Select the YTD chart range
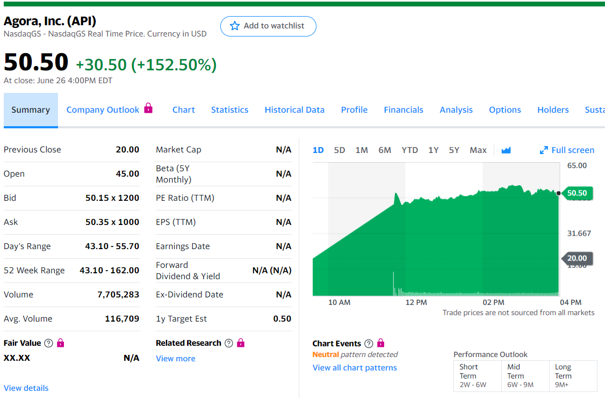 pos(409,150)
